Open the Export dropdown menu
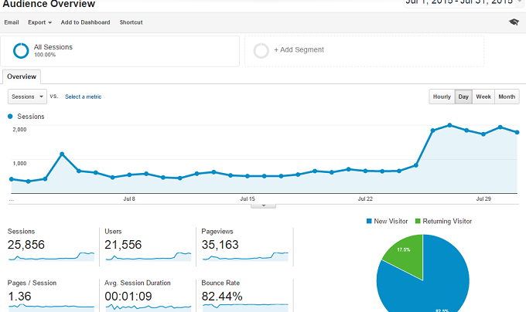This screenshot has height=312, width=526. [39, 22]
